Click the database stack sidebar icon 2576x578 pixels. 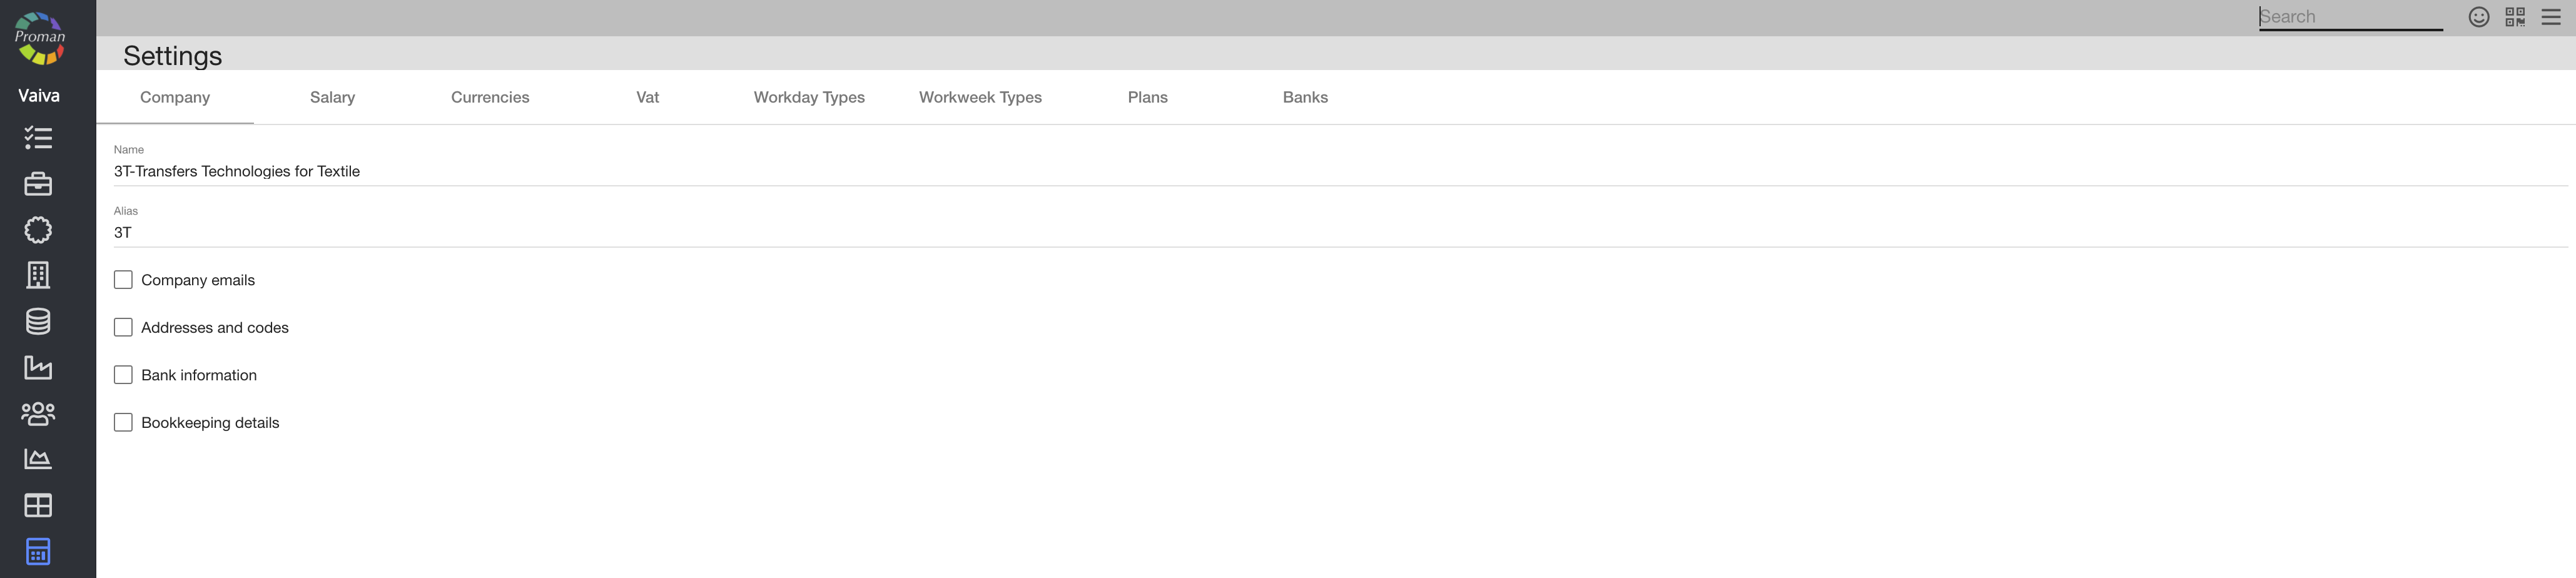coord(38,321)
